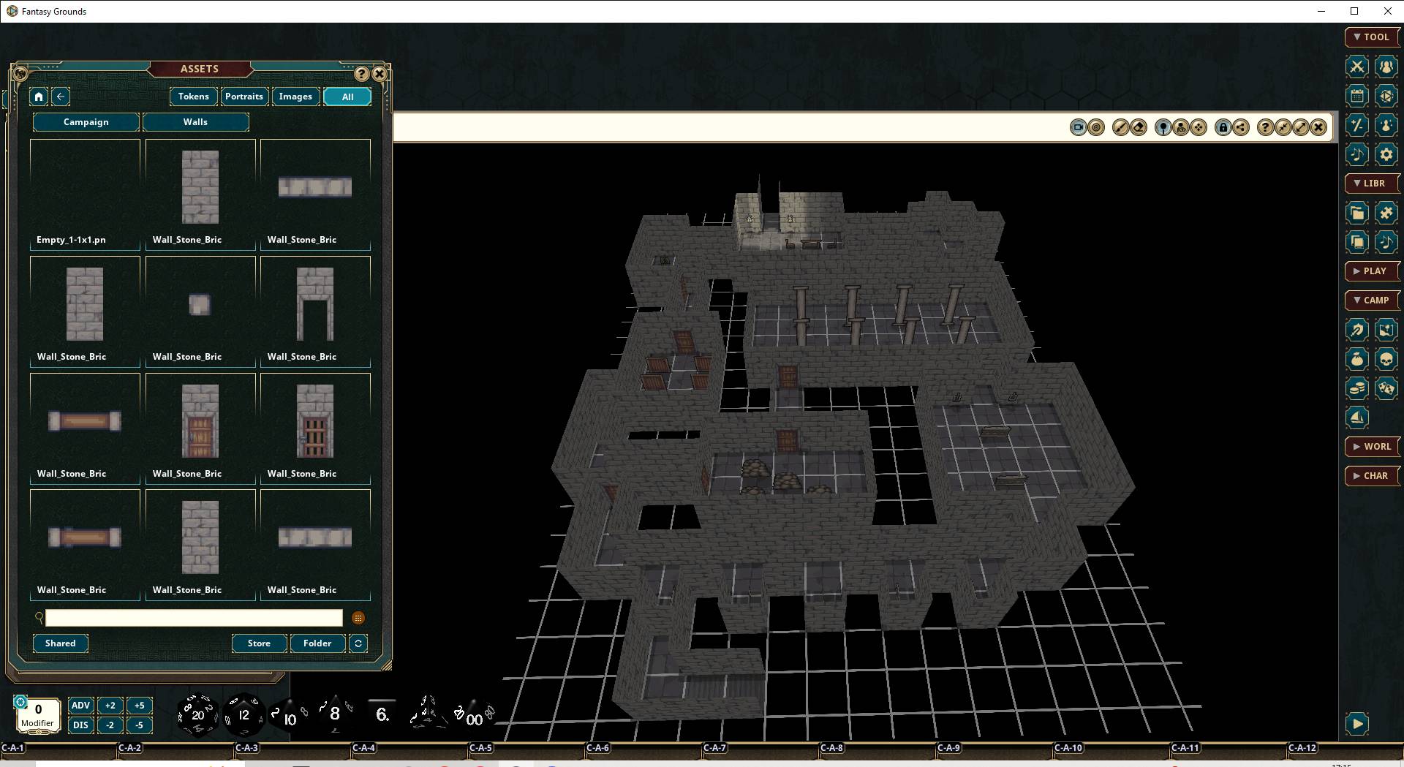Click the target ping icon in image toolbar

pyautogui.click(x=1096, y=127)
